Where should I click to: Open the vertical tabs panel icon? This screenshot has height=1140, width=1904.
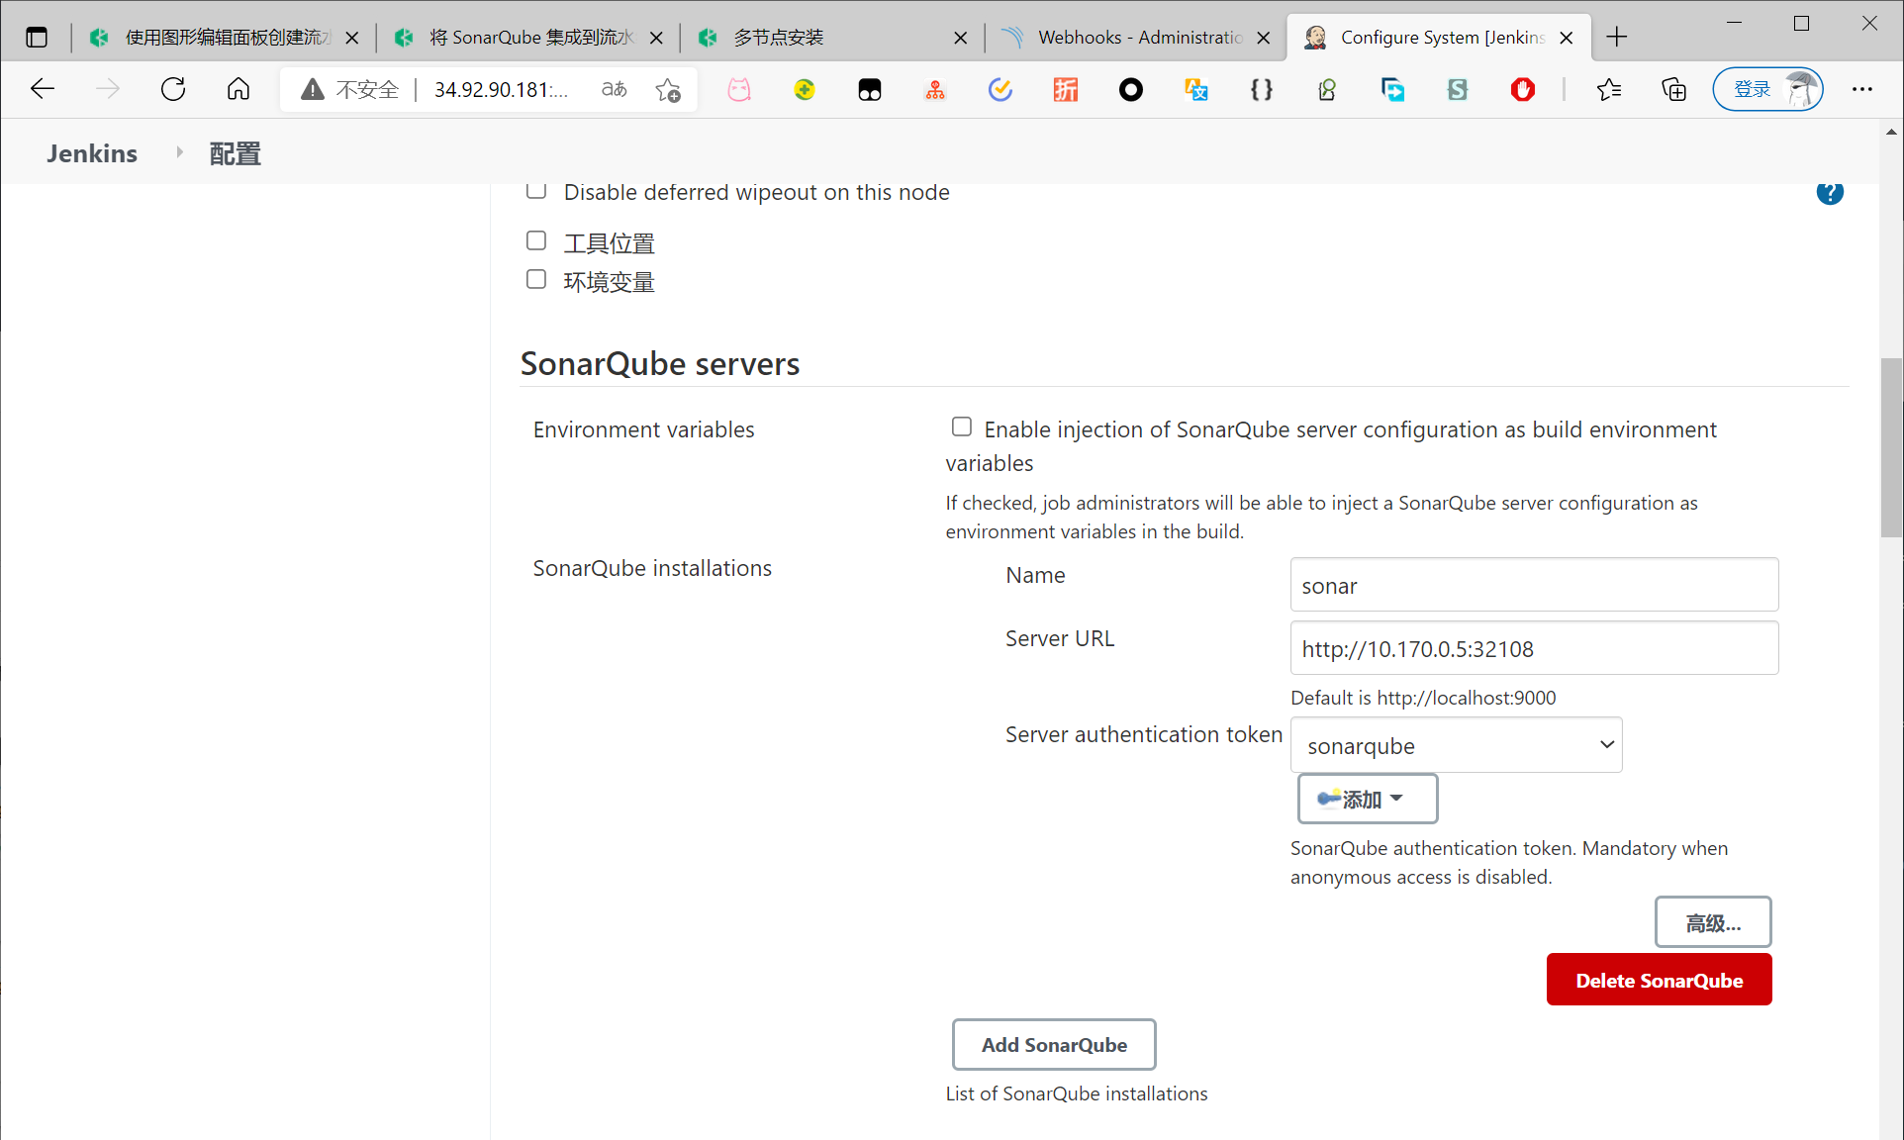[37, 38]
